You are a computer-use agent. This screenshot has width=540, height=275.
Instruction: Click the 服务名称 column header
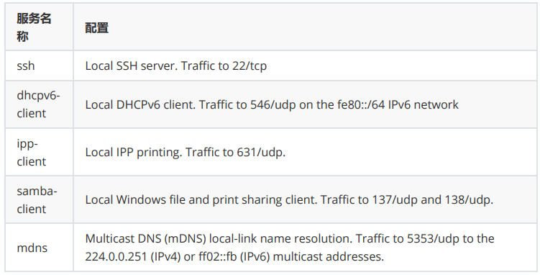click(x=34, y=27)
